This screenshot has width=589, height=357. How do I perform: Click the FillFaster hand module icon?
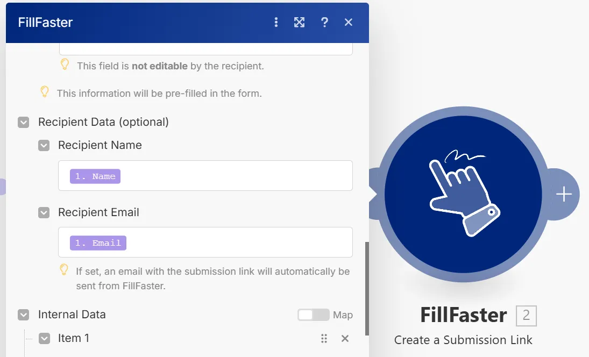point(463,194)
